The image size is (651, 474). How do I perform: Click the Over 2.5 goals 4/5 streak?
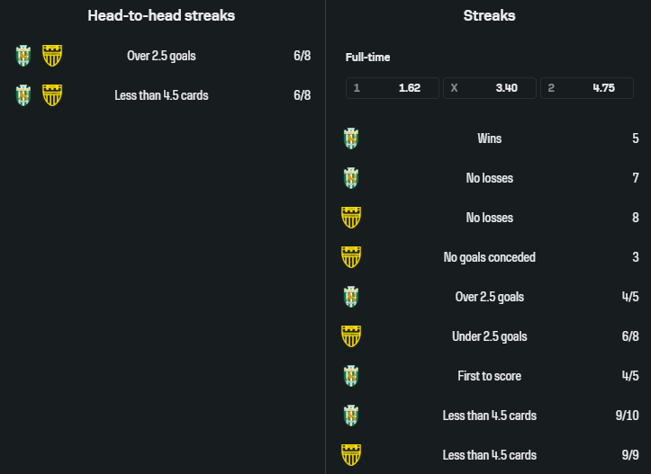tap(490, 297)
